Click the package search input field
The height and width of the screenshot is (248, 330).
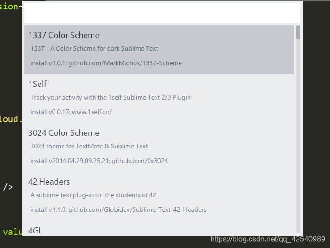click(x=162, y=13)
